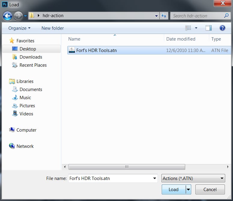Click the horizontal scrollbar thumb

click(x=127, y=167)
